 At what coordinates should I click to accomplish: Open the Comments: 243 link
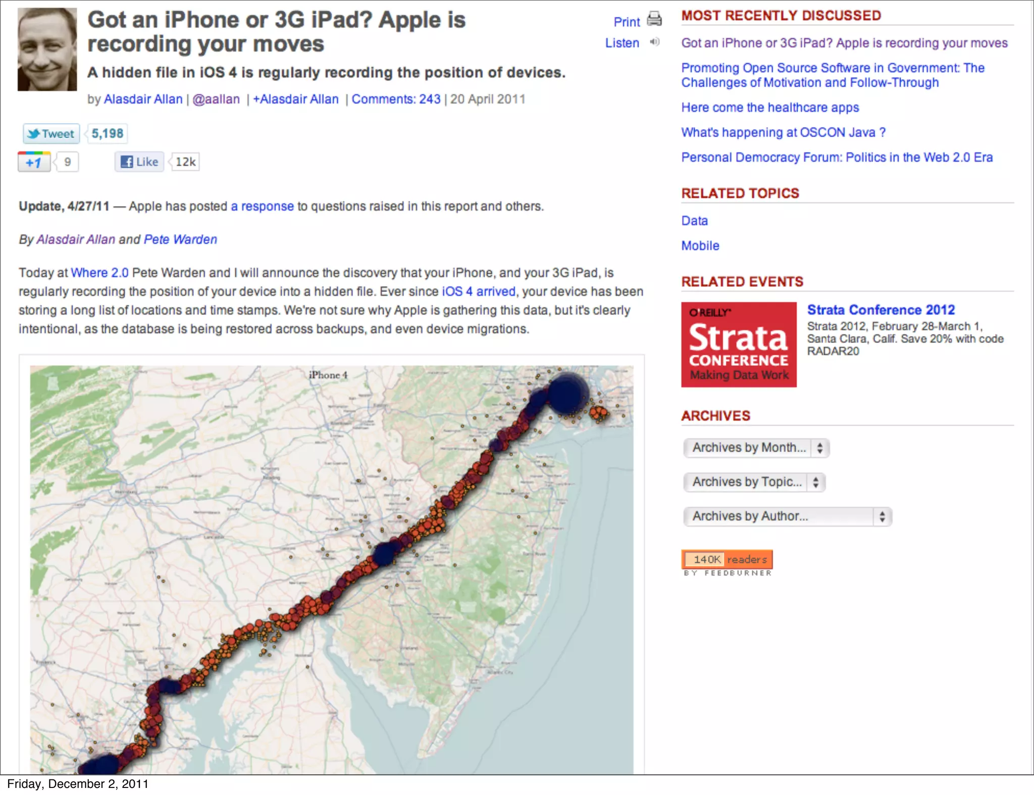(396, 99)
